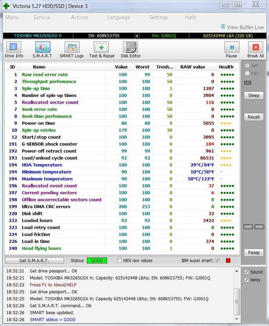Open the Help menu
This screenshot has height=326, width=269.
[x=190, y=17]
